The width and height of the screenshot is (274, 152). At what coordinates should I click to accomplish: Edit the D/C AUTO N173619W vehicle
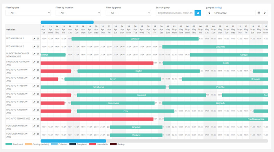pos(34,86)
